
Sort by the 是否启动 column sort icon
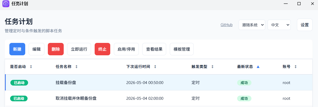coord(31,67)
